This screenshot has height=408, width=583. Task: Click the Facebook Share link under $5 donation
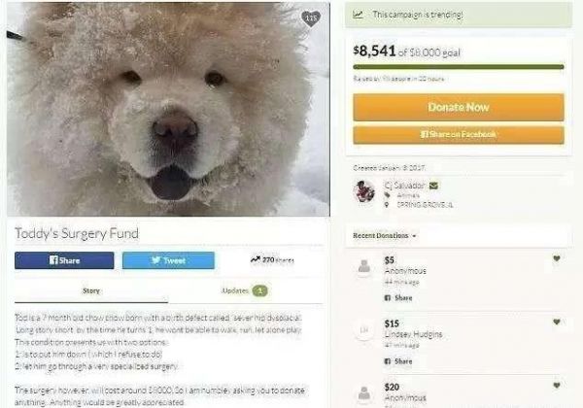(x=398, y=297)
